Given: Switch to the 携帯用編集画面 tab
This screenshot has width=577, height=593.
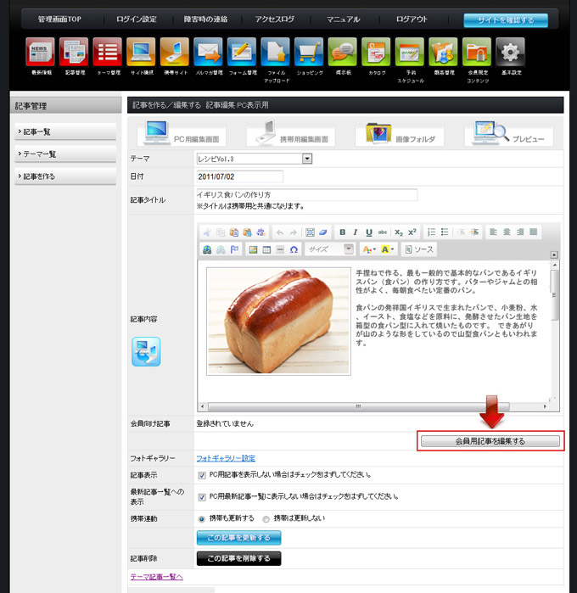Looking at the screenshot, I should [290, 134].
